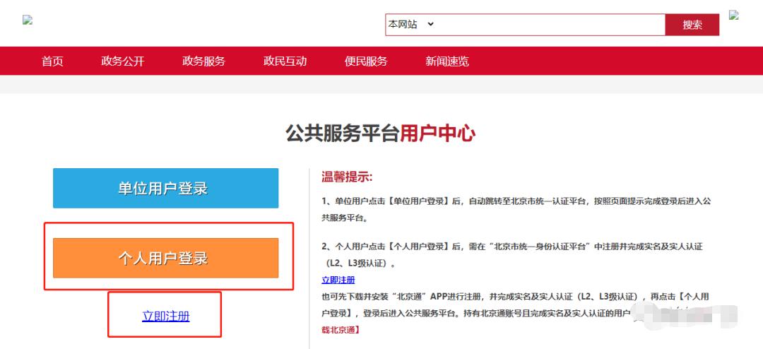Viewport: 763px width, 349px height.
Task: Open the 政民互动 menu item
Action: pyautogui.click(x=285, y=61)
